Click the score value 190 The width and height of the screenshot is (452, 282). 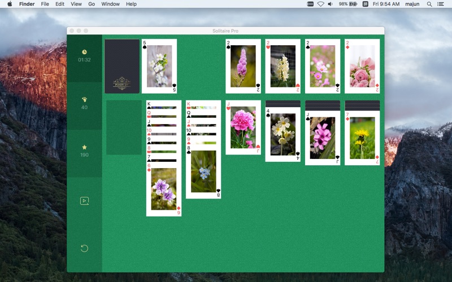click(84, 155)
